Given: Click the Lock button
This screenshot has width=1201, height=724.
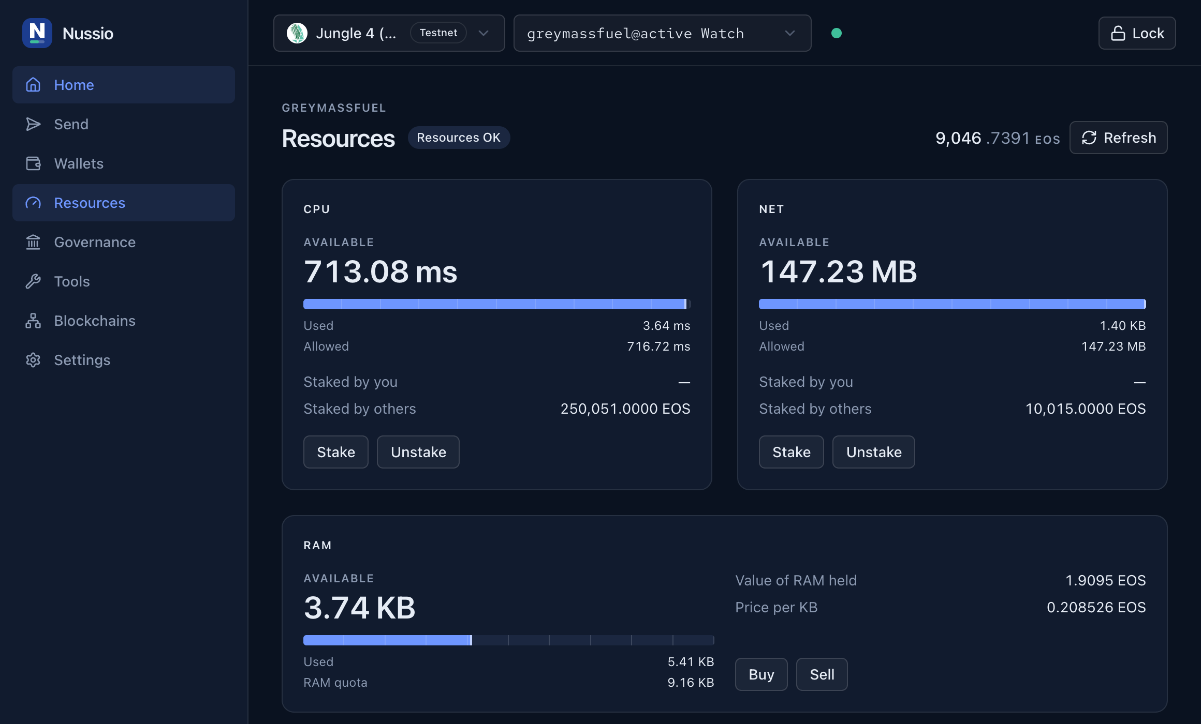Looking at the screenshot, I should (x=1137, y=33).
